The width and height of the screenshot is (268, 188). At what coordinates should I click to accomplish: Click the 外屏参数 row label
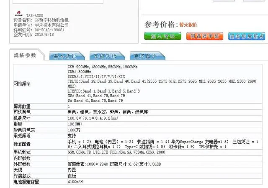[x=22, y=164]
